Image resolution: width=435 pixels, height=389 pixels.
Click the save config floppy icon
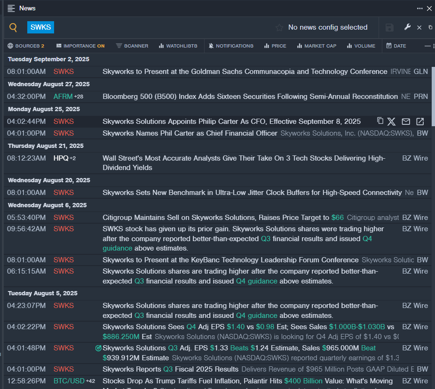pos(389,27)
